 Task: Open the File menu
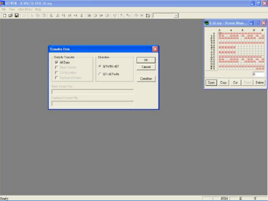click(x=4, y=9)
